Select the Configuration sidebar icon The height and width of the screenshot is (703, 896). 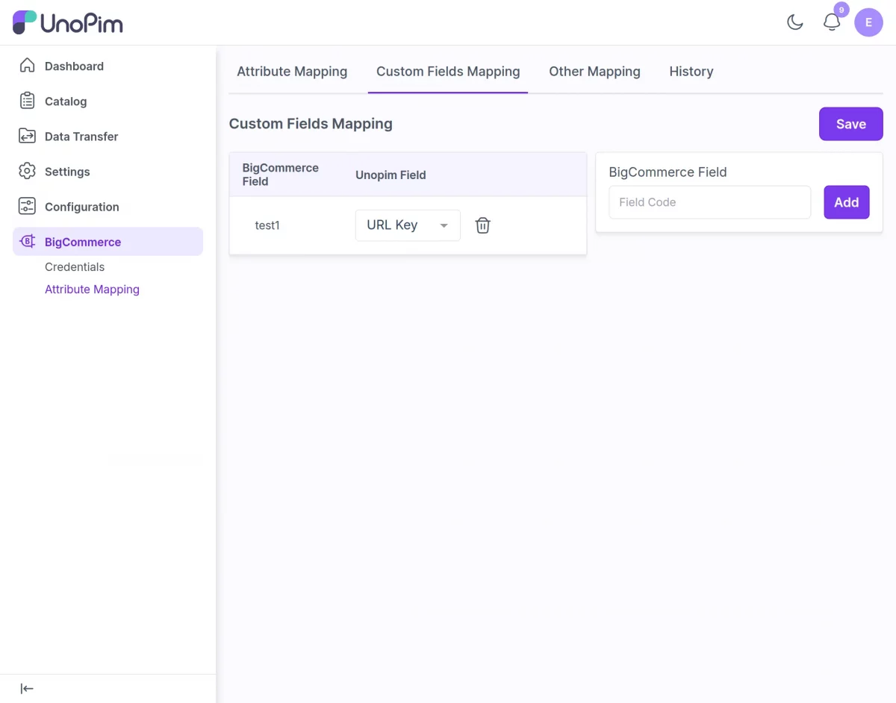[x=27, y=206]
